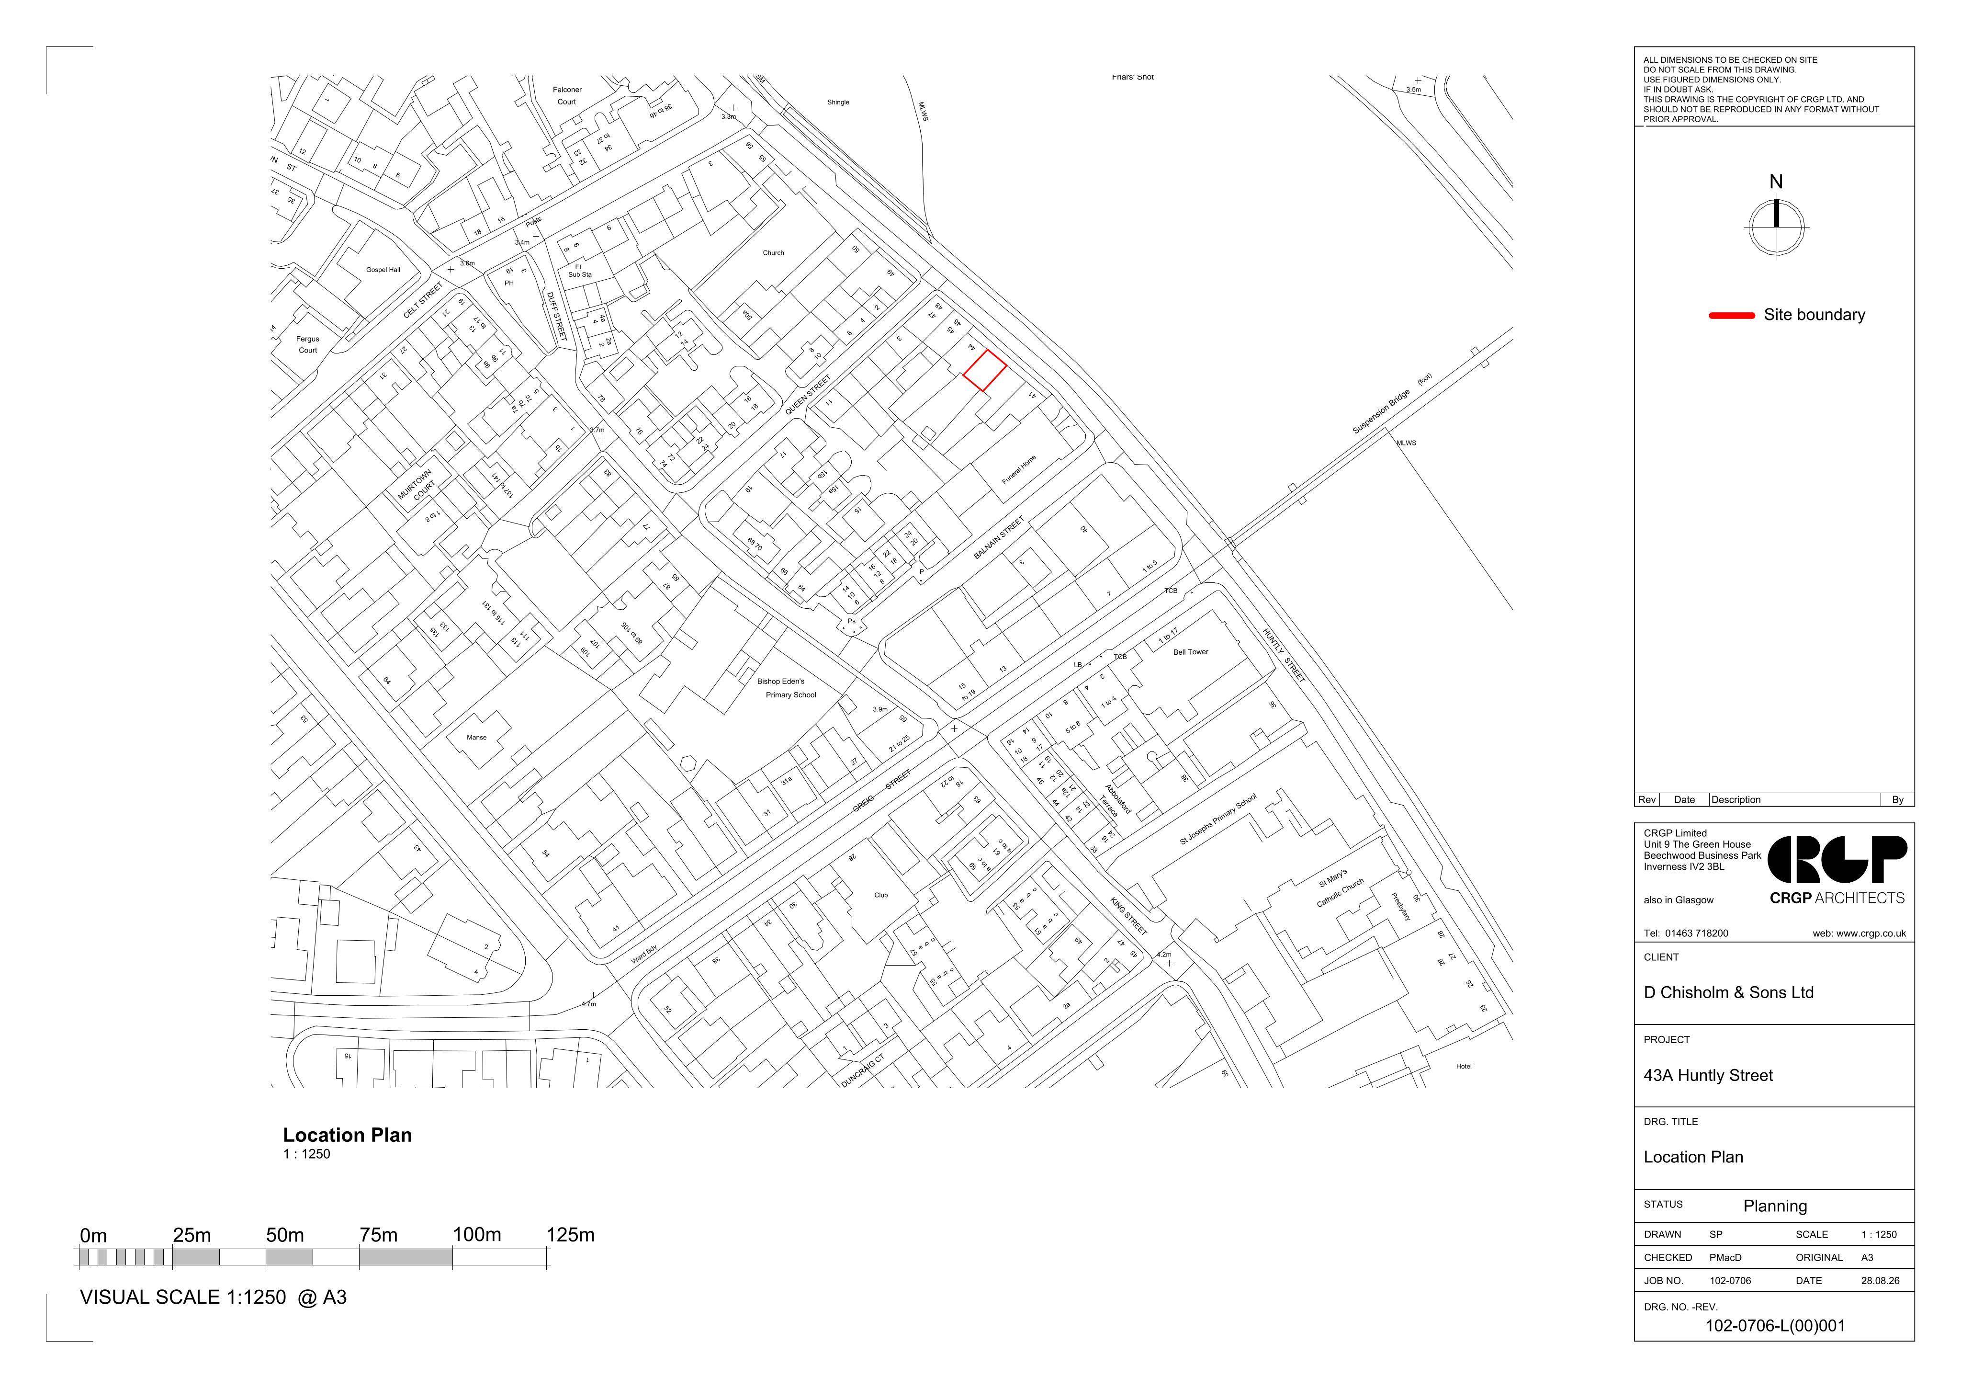
Task: Click the 'Shingle' label at map top
Action: pyautogui.click(x=838, y=102)
